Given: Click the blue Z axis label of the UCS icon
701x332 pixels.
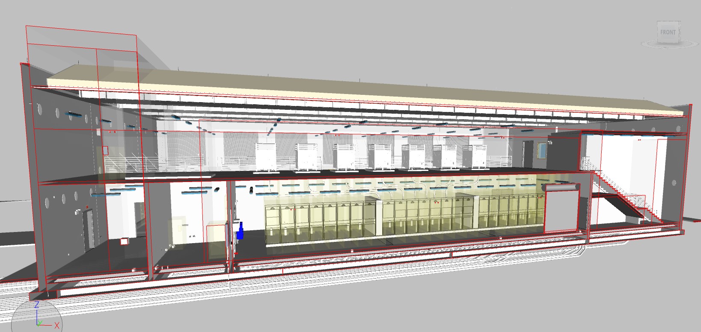Looking at the screenshot, I should pos(37,305).
